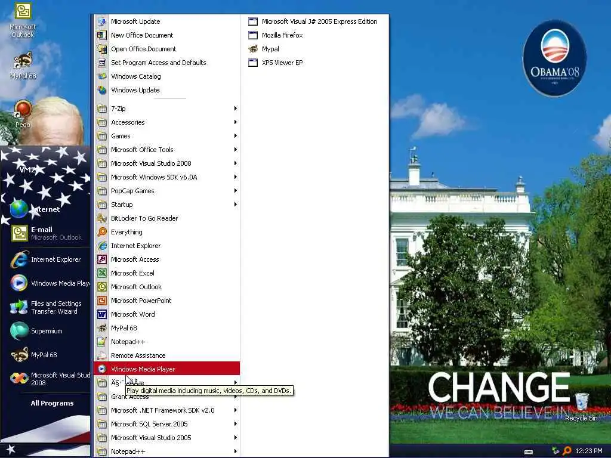
Task: Click the Start button star
Action: 11,450
